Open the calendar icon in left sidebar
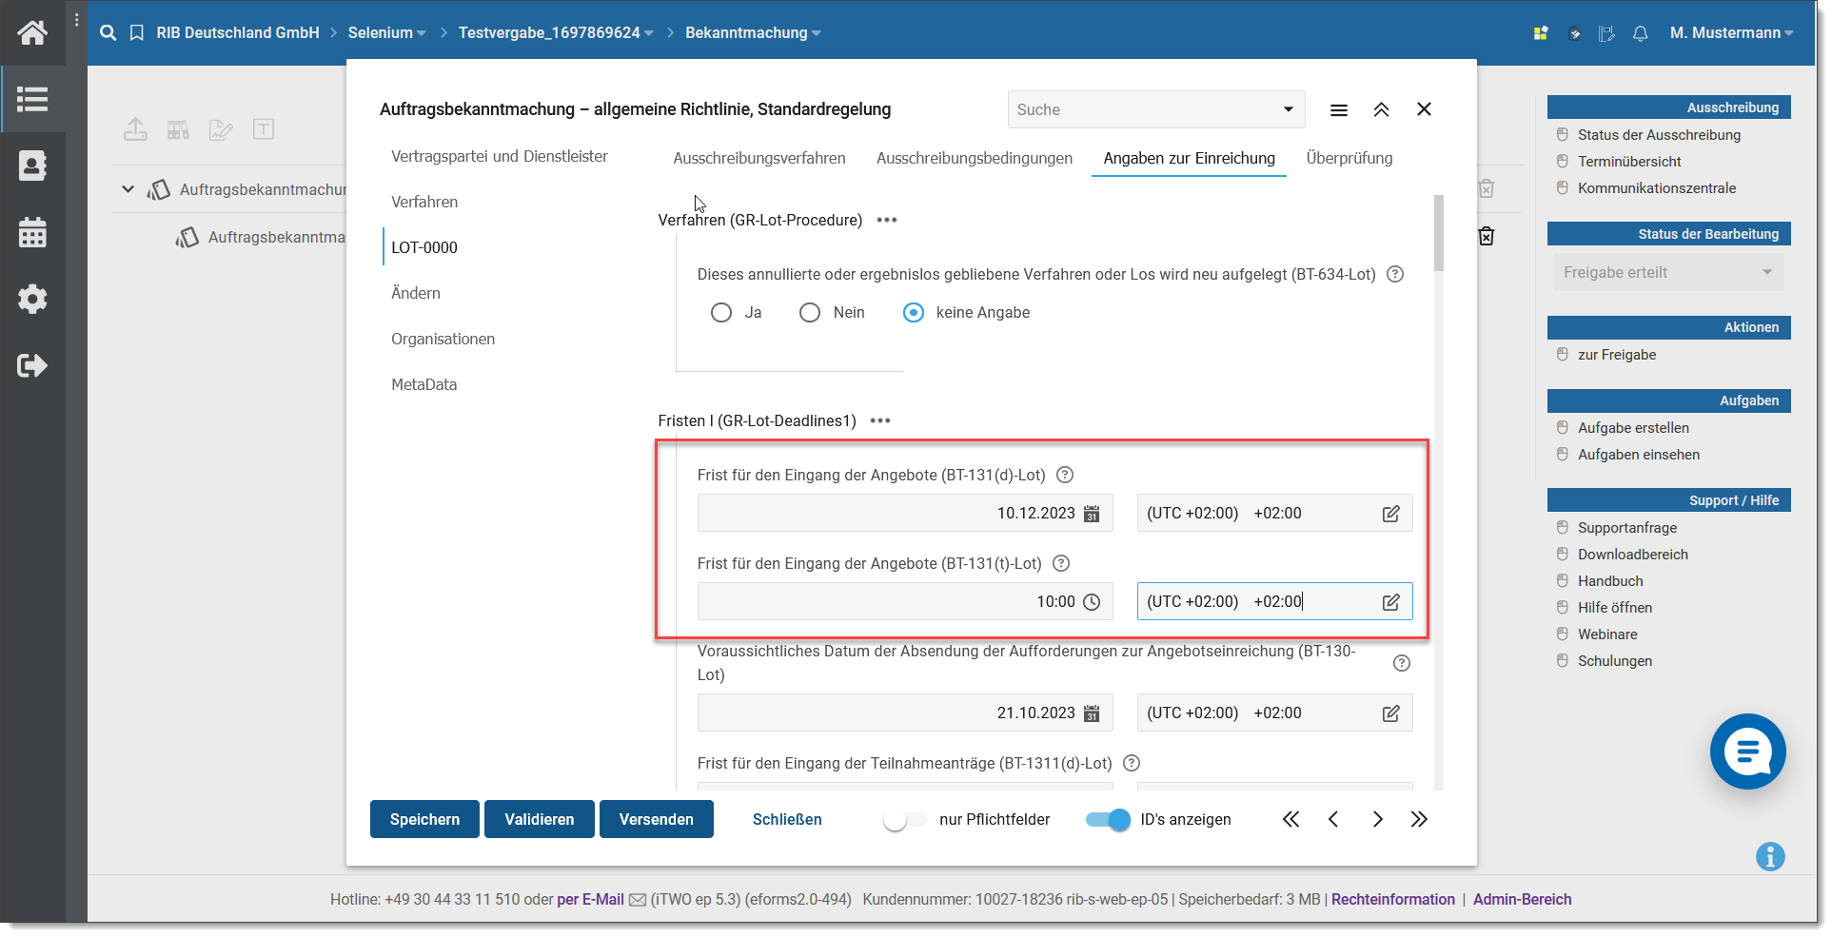 tap(32, 233)
